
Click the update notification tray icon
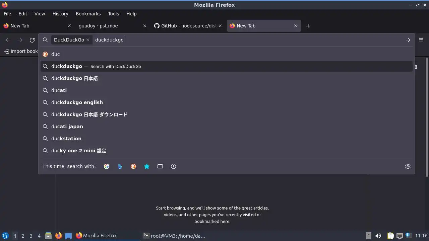(x=408, y=235)
